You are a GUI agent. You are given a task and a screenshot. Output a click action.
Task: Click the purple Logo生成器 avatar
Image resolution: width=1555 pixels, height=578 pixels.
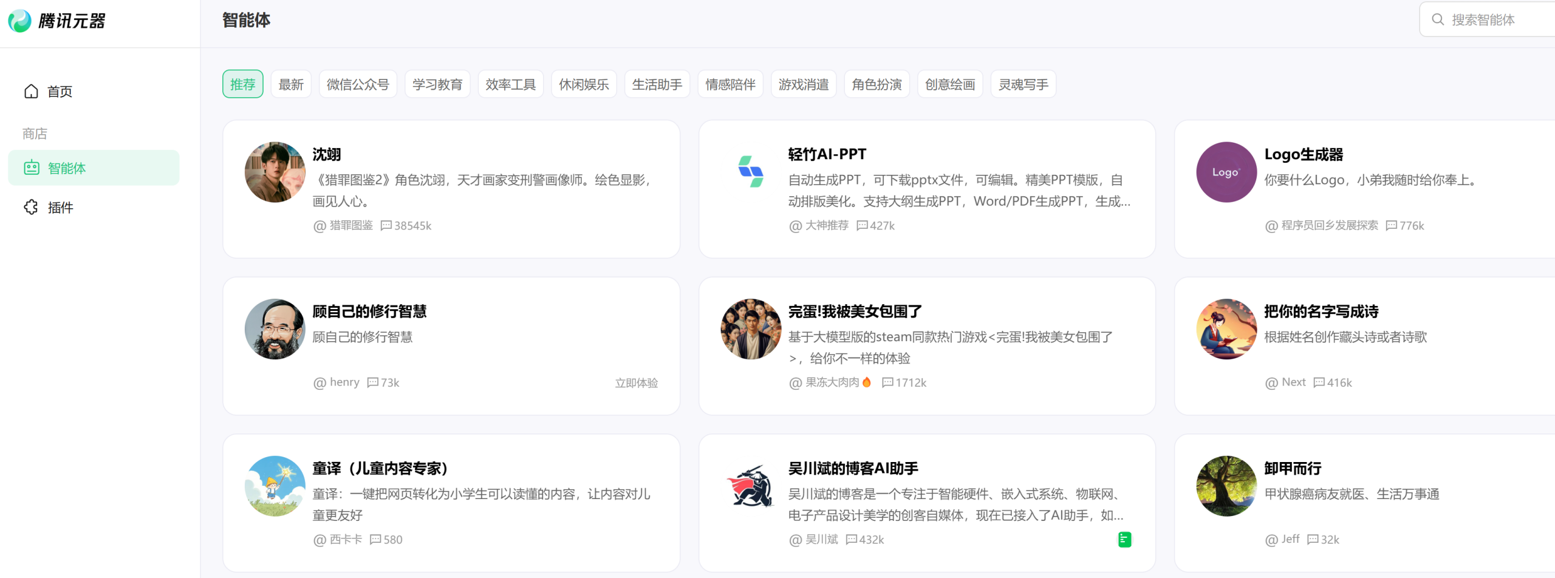click(x=1226, y=172)
